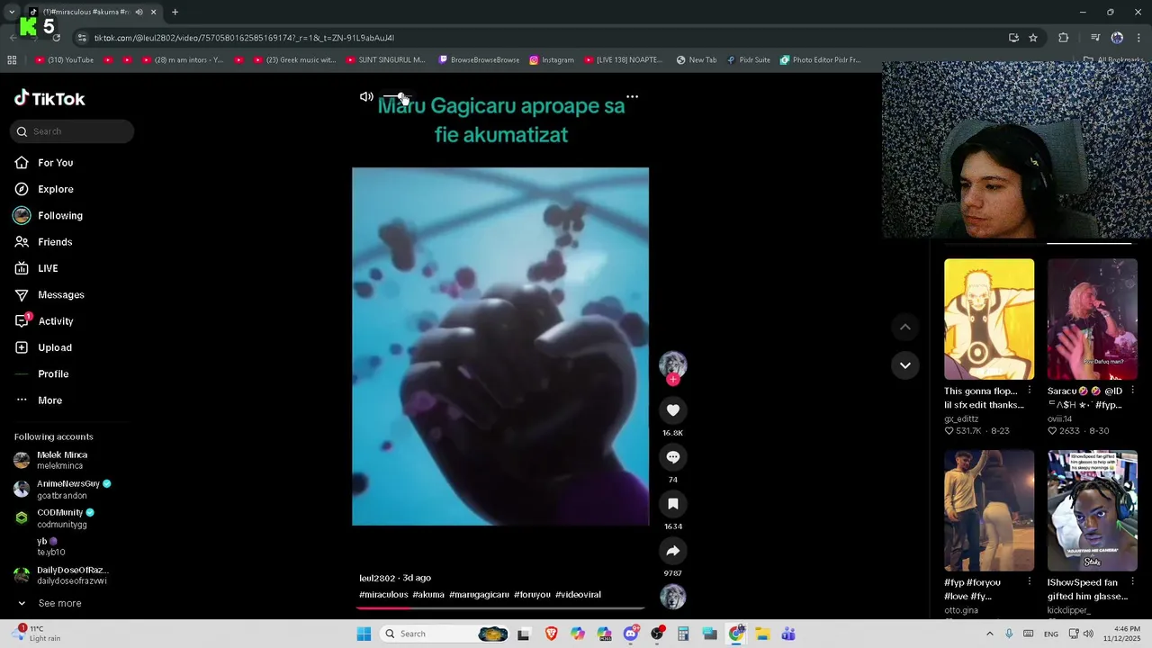Open options for the IShowSpeed fan video
The height and width of the screenshot is (648, 1152).
pos(1132,582)
